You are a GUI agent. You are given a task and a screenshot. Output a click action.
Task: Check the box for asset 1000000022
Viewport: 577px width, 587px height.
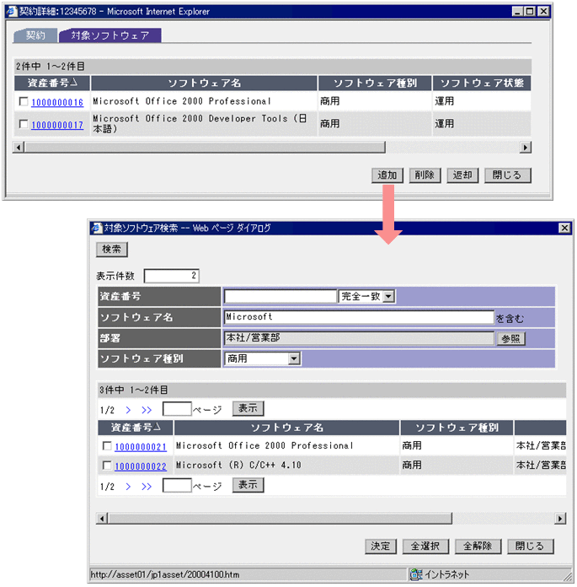point(107,465)
